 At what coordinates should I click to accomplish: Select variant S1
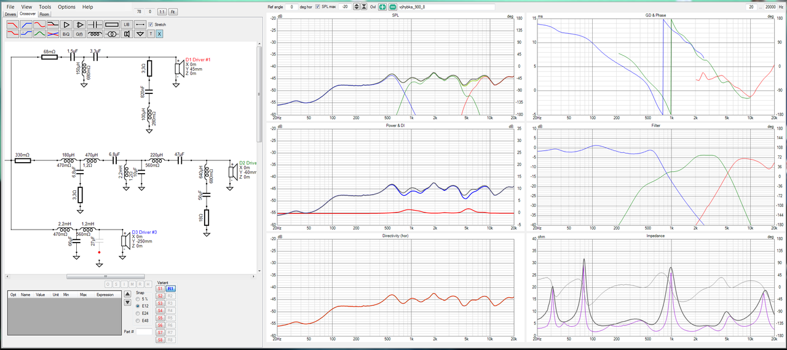click(x=160, y=289)
